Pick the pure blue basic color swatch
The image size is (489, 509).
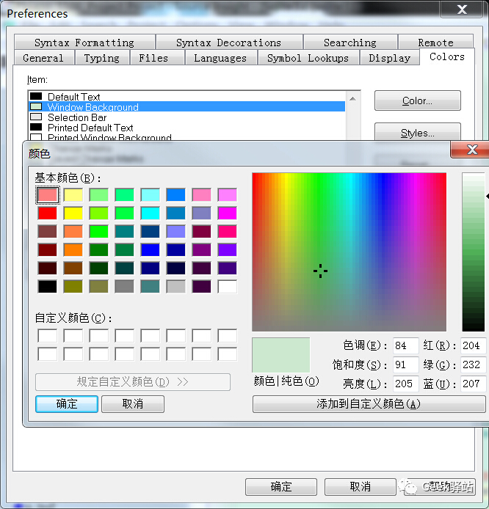(150, 250)
